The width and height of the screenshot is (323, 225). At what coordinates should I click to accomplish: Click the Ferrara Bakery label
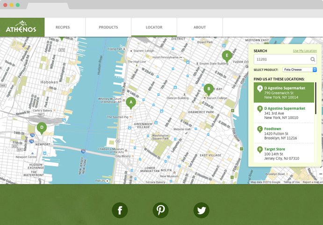pyautogui.click(x=155, y=182)
